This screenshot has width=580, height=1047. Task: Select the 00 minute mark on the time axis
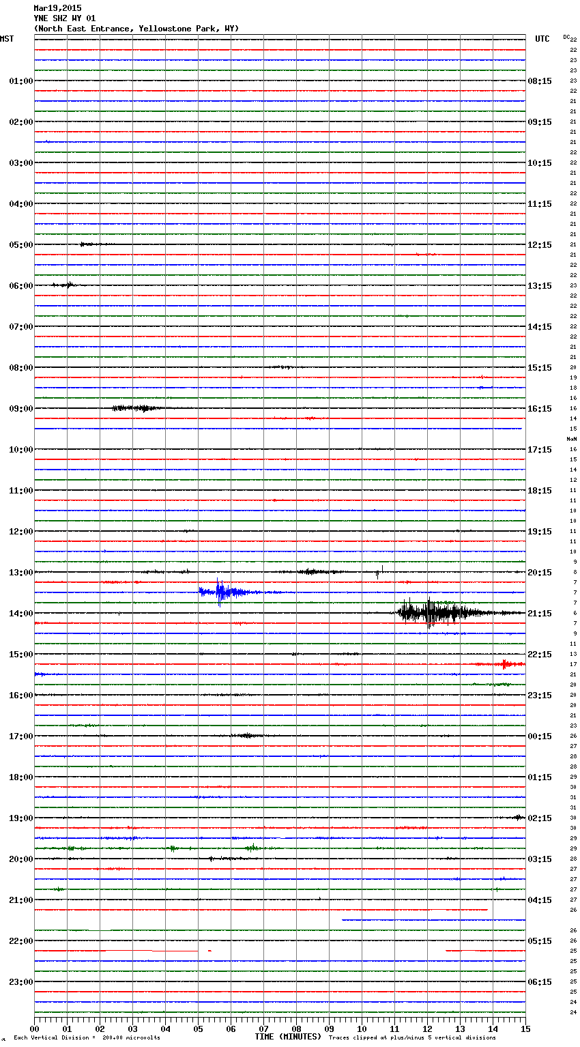[34, 1029]
